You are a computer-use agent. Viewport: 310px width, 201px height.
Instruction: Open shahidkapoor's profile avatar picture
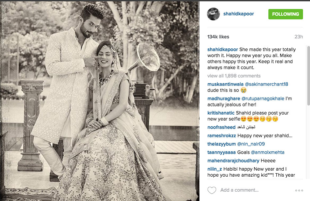point(213,14)
